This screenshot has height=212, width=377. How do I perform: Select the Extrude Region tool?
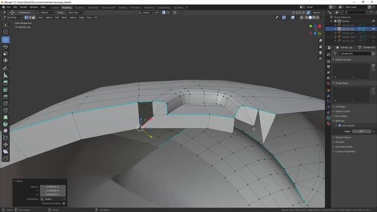(5, 83)
